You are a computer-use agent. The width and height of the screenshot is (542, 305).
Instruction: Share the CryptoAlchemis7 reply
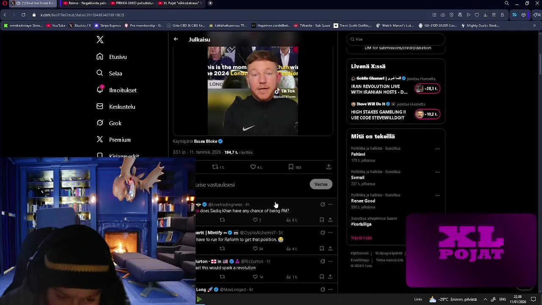(x=330, y=249)
